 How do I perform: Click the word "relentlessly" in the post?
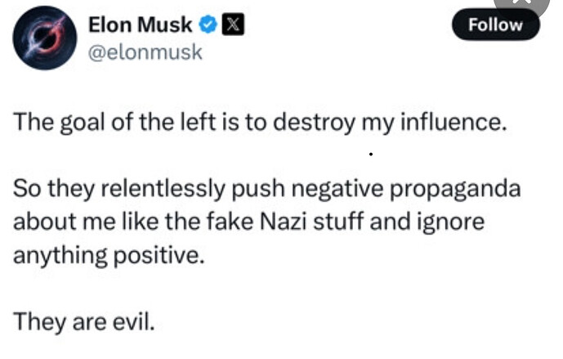163,190
